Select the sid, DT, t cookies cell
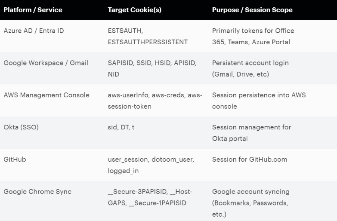 [x=121, y=127]
